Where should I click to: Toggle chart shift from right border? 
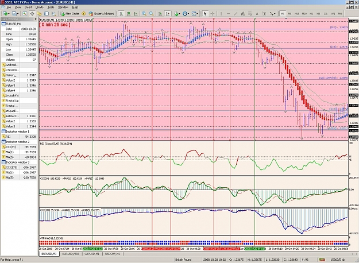(x=168, y=14)
